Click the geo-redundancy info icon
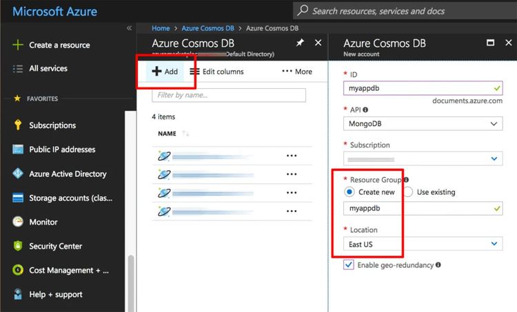Image resolution: width=517 pixels, height=312 pixels. click(x=438, y=264)
